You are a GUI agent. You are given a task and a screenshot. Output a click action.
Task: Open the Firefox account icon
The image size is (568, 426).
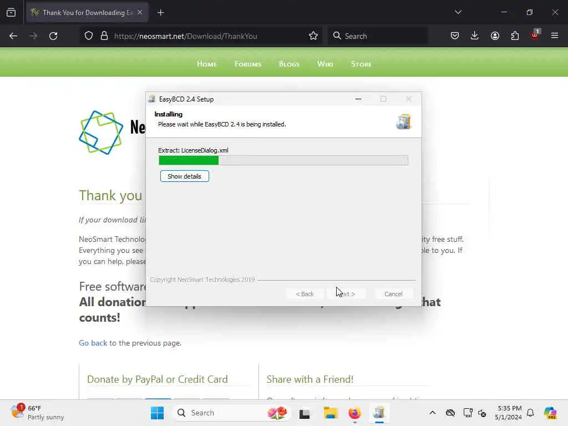point(495,36)
